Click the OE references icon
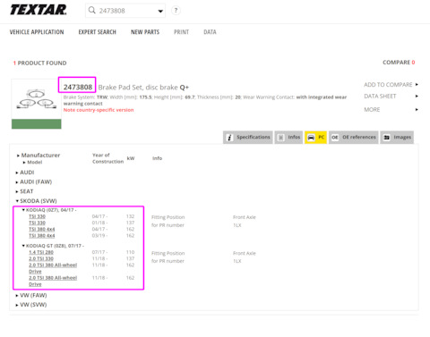Viewport: 430px width, 337px height. click(335, 138)
